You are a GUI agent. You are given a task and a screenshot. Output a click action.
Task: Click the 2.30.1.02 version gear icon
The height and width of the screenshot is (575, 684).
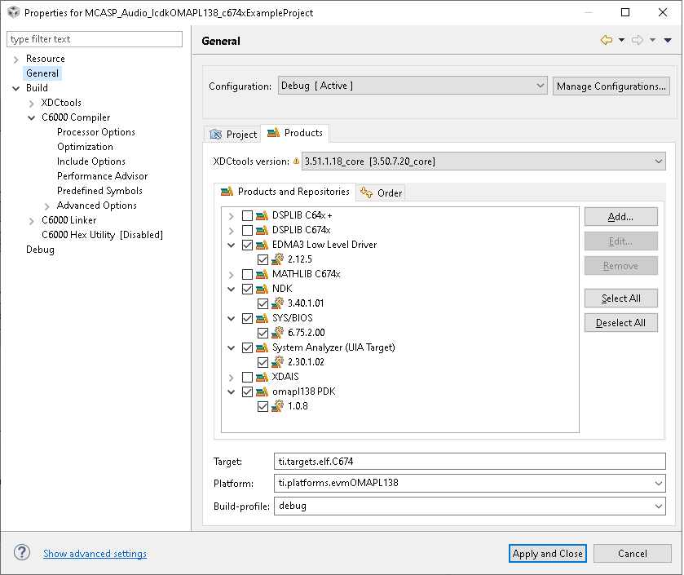click(278, 362)
